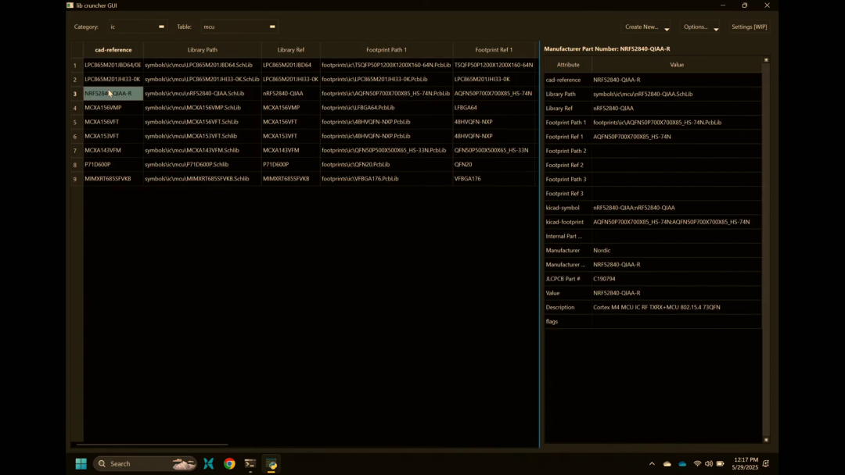The height and width of the screenshot is (475, 845).
Task: Open the volume control in tray
Action: tap(709, 464)
